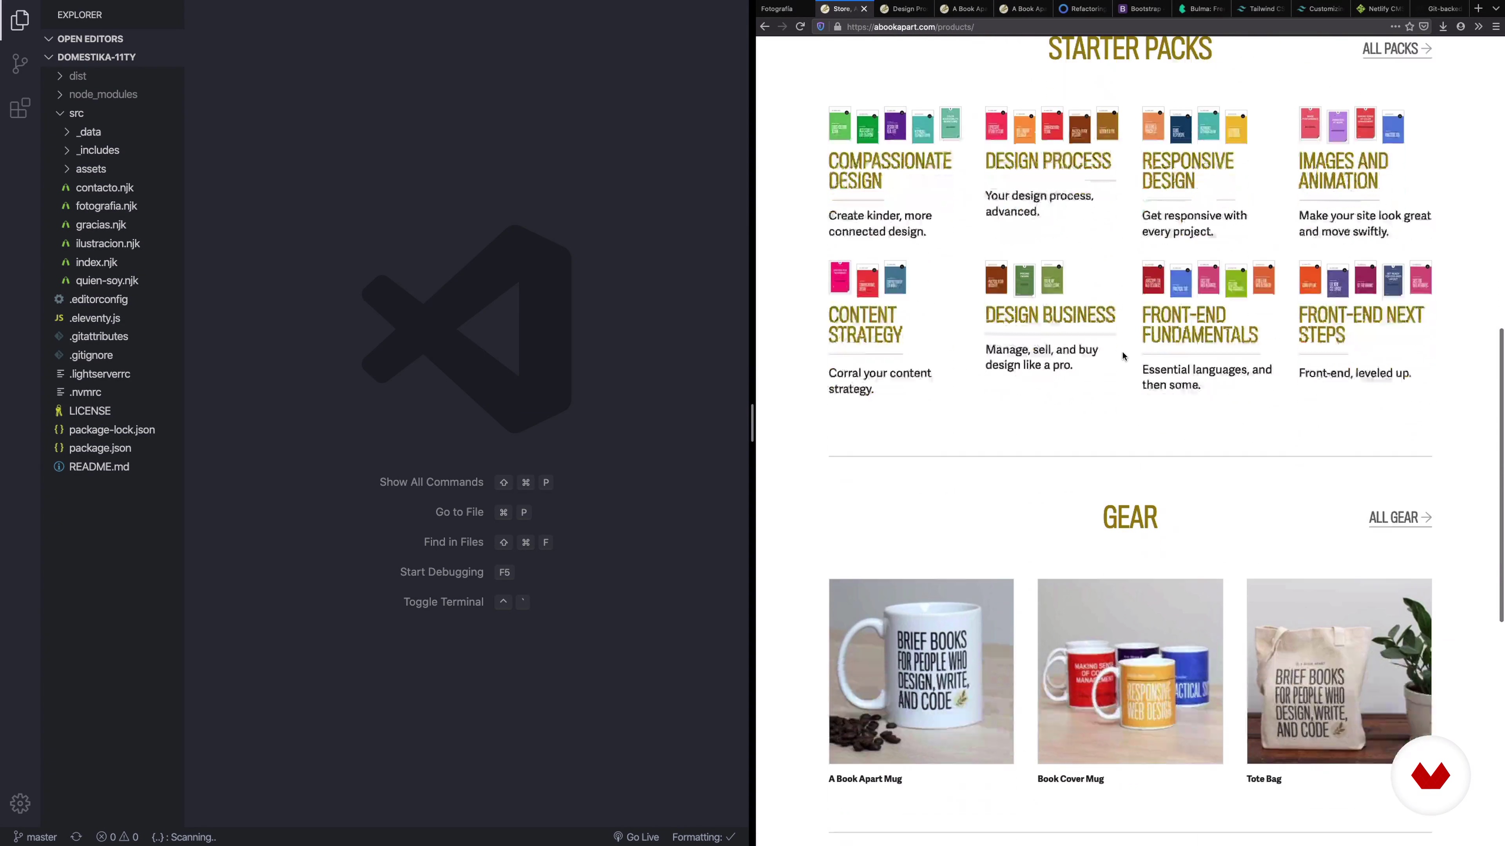This screenshot has width=1505, height=846.
Task: Open the Manage gear in activity bar
Action: [x=20, y=803]
